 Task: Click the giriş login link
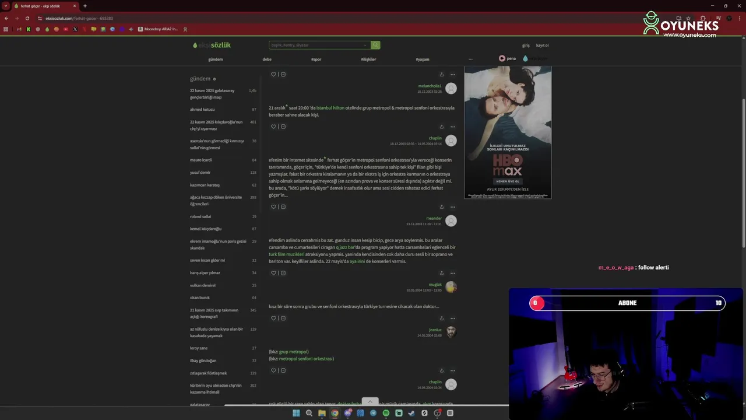(x=526, y=45)
